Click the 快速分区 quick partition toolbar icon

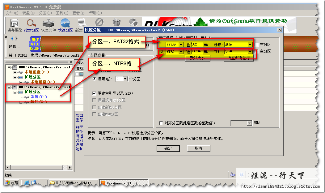coord(65,23)
